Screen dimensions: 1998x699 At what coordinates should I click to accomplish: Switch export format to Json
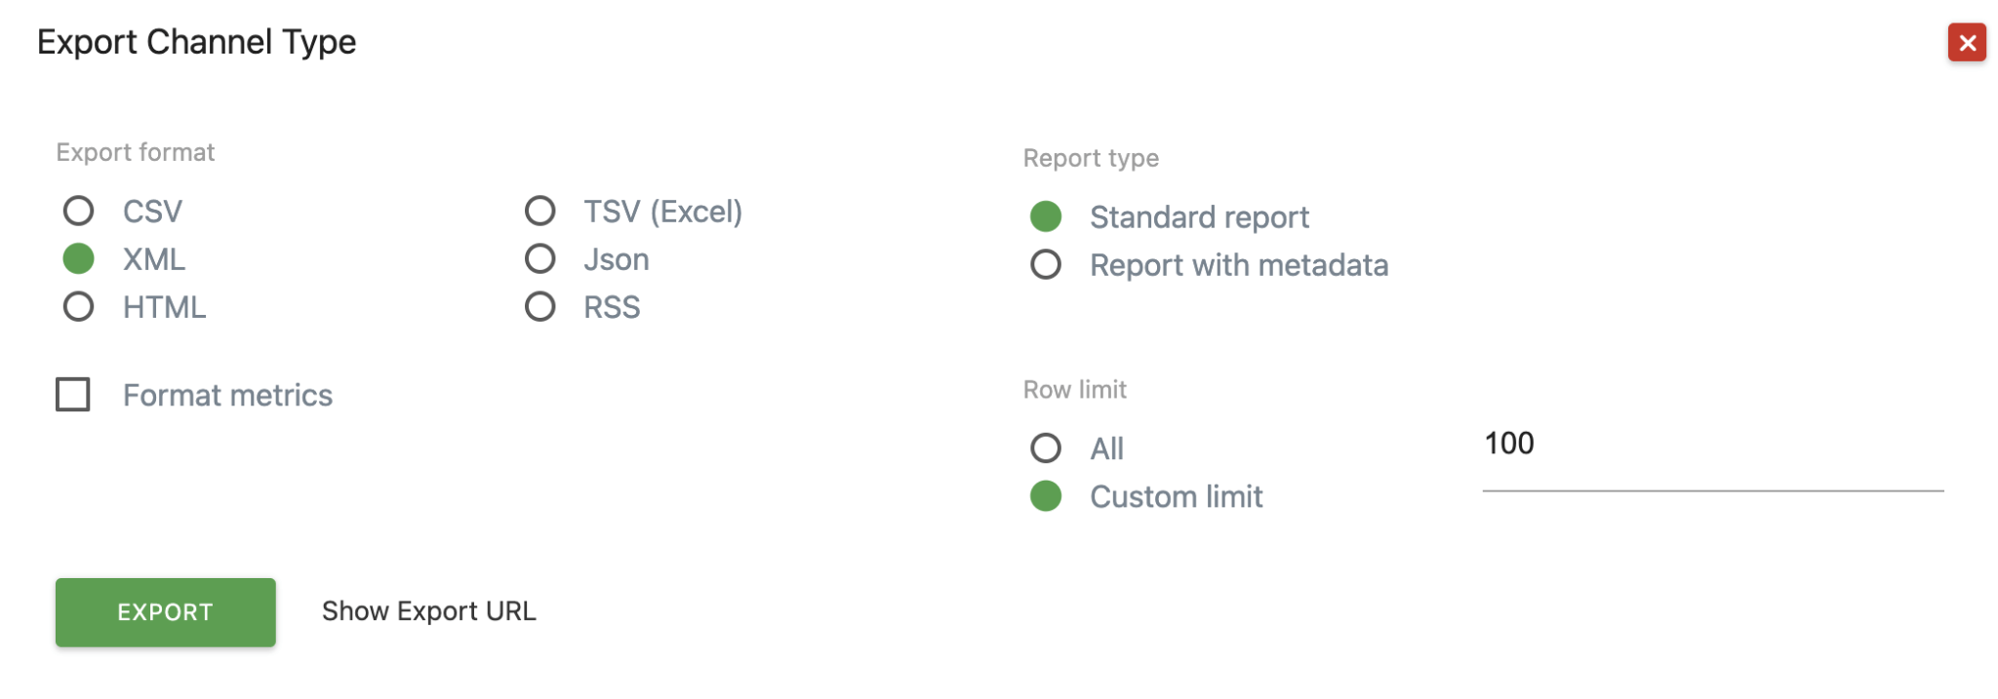(x=540, y=259)
